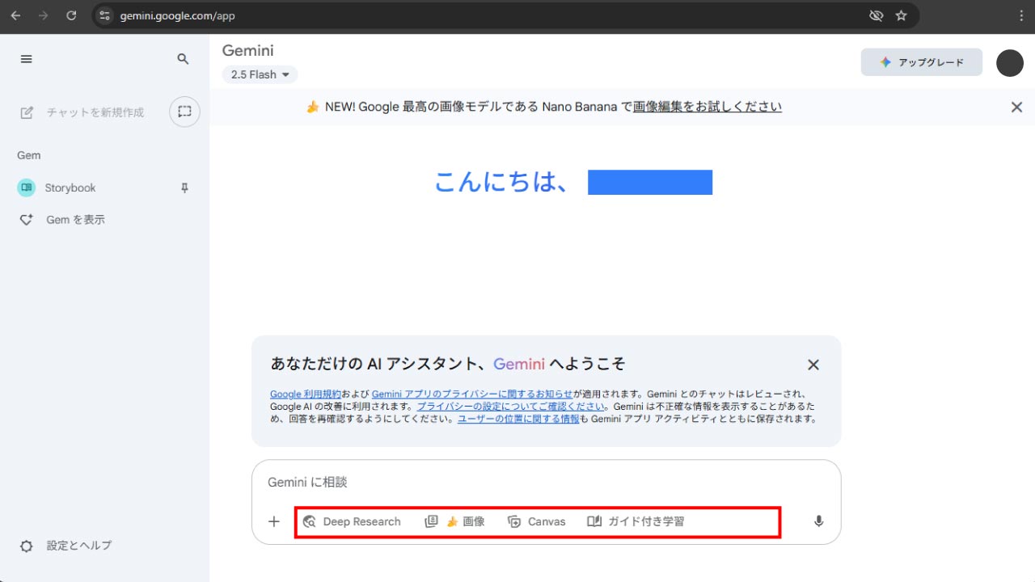
Task: Click the アップグレード upgrade button
Action: (x=922, y=62)
